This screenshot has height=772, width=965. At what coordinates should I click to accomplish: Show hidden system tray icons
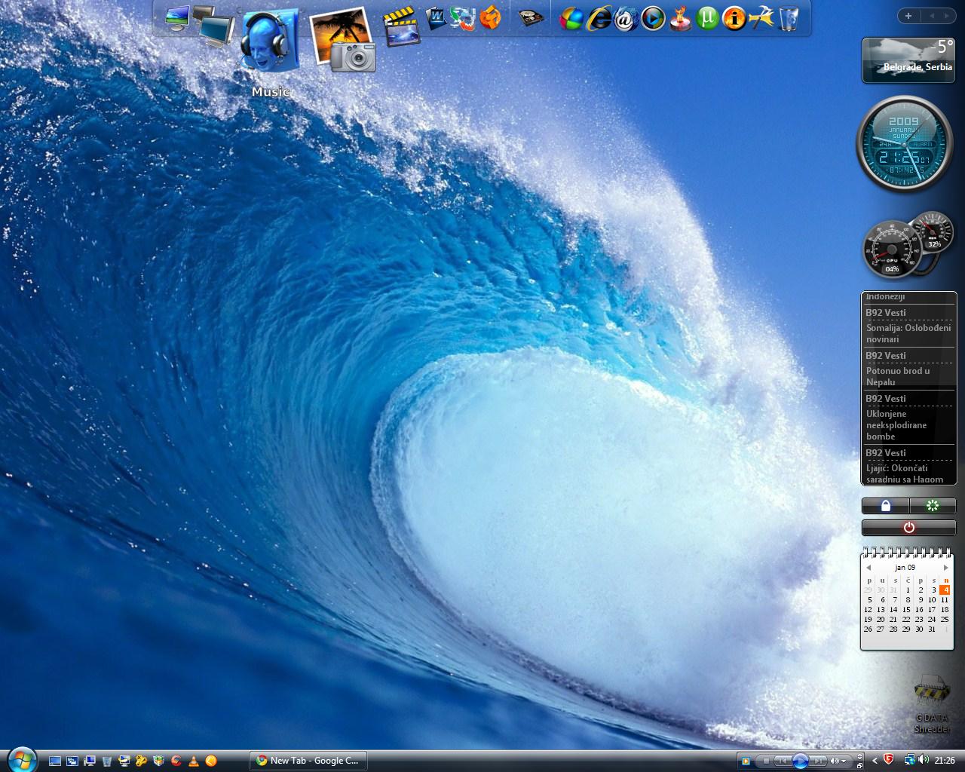pyautogui.click(x=875, y=761)
